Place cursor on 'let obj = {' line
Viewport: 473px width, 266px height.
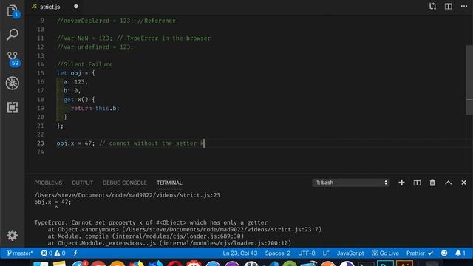tap(75, 73)
